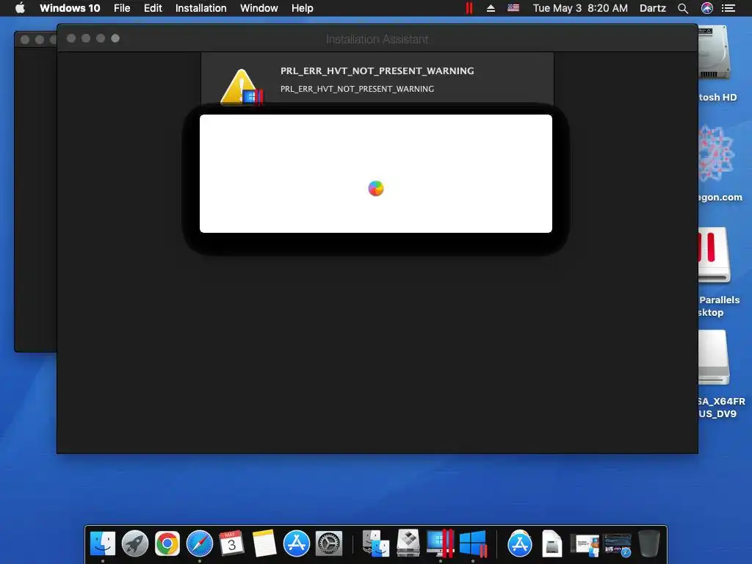This screenshot has height=564, width=752.
Task: Open App Store folder stack in Dock
Action: click(519, 543)
